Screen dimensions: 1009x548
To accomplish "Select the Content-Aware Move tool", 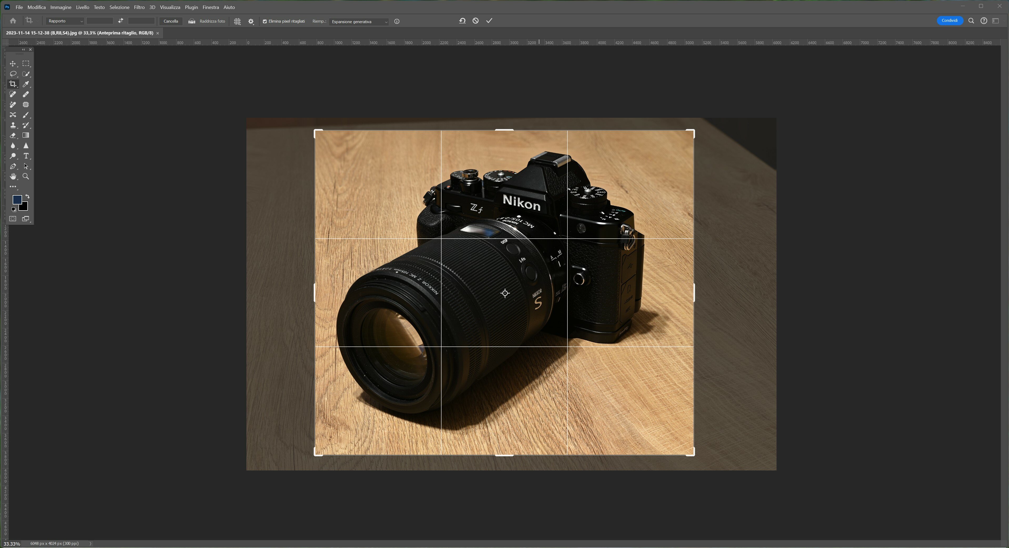I will (x=13, y=115).
